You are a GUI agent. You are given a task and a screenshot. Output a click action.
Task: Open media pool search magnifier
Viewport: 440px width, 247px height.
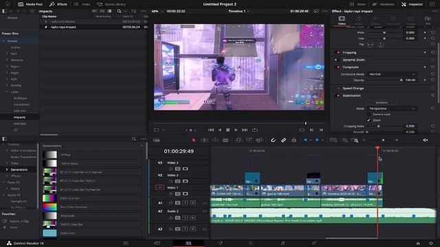coord(119,11)
